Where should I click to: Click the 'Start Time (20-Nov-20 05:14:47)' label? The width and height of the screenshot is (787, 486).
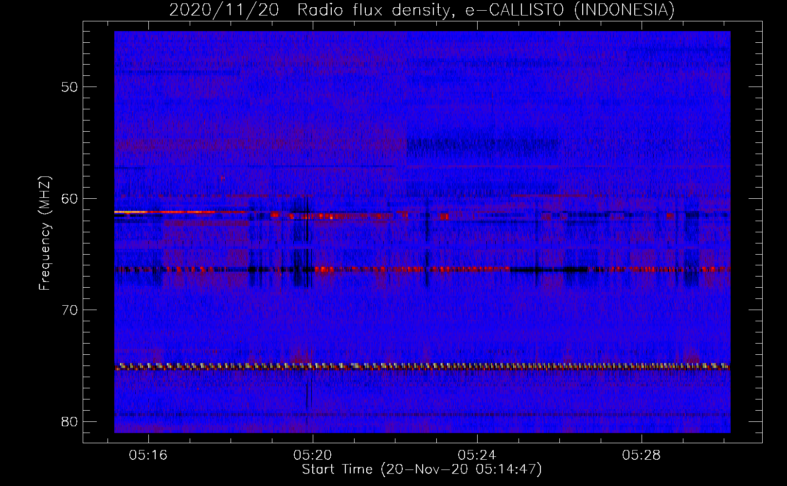(x=422, y=469)
